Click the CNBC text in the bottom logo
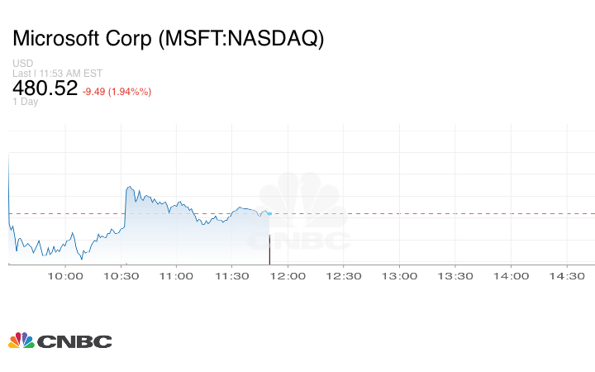This screenshot has height=372, width=595. click(x=74, y=341)
